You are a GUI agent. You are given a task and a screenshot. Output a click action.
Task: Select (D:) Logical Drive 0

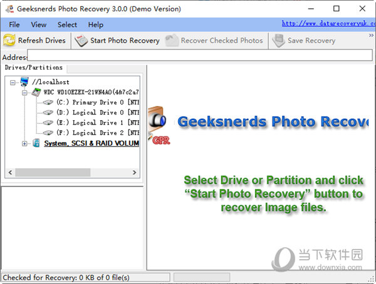coord(98,113)
